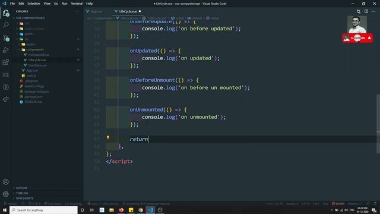Open the Explorer panel ellipsis menu
Viewport: 380px width, 214px height.
point(77,11)
